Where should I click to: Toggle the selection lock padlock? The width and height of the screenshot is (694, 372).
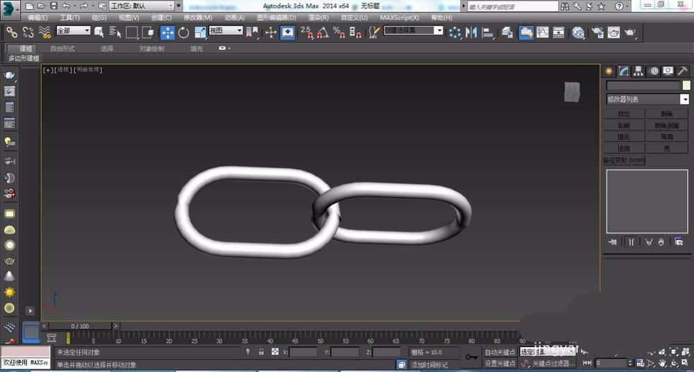261,352
